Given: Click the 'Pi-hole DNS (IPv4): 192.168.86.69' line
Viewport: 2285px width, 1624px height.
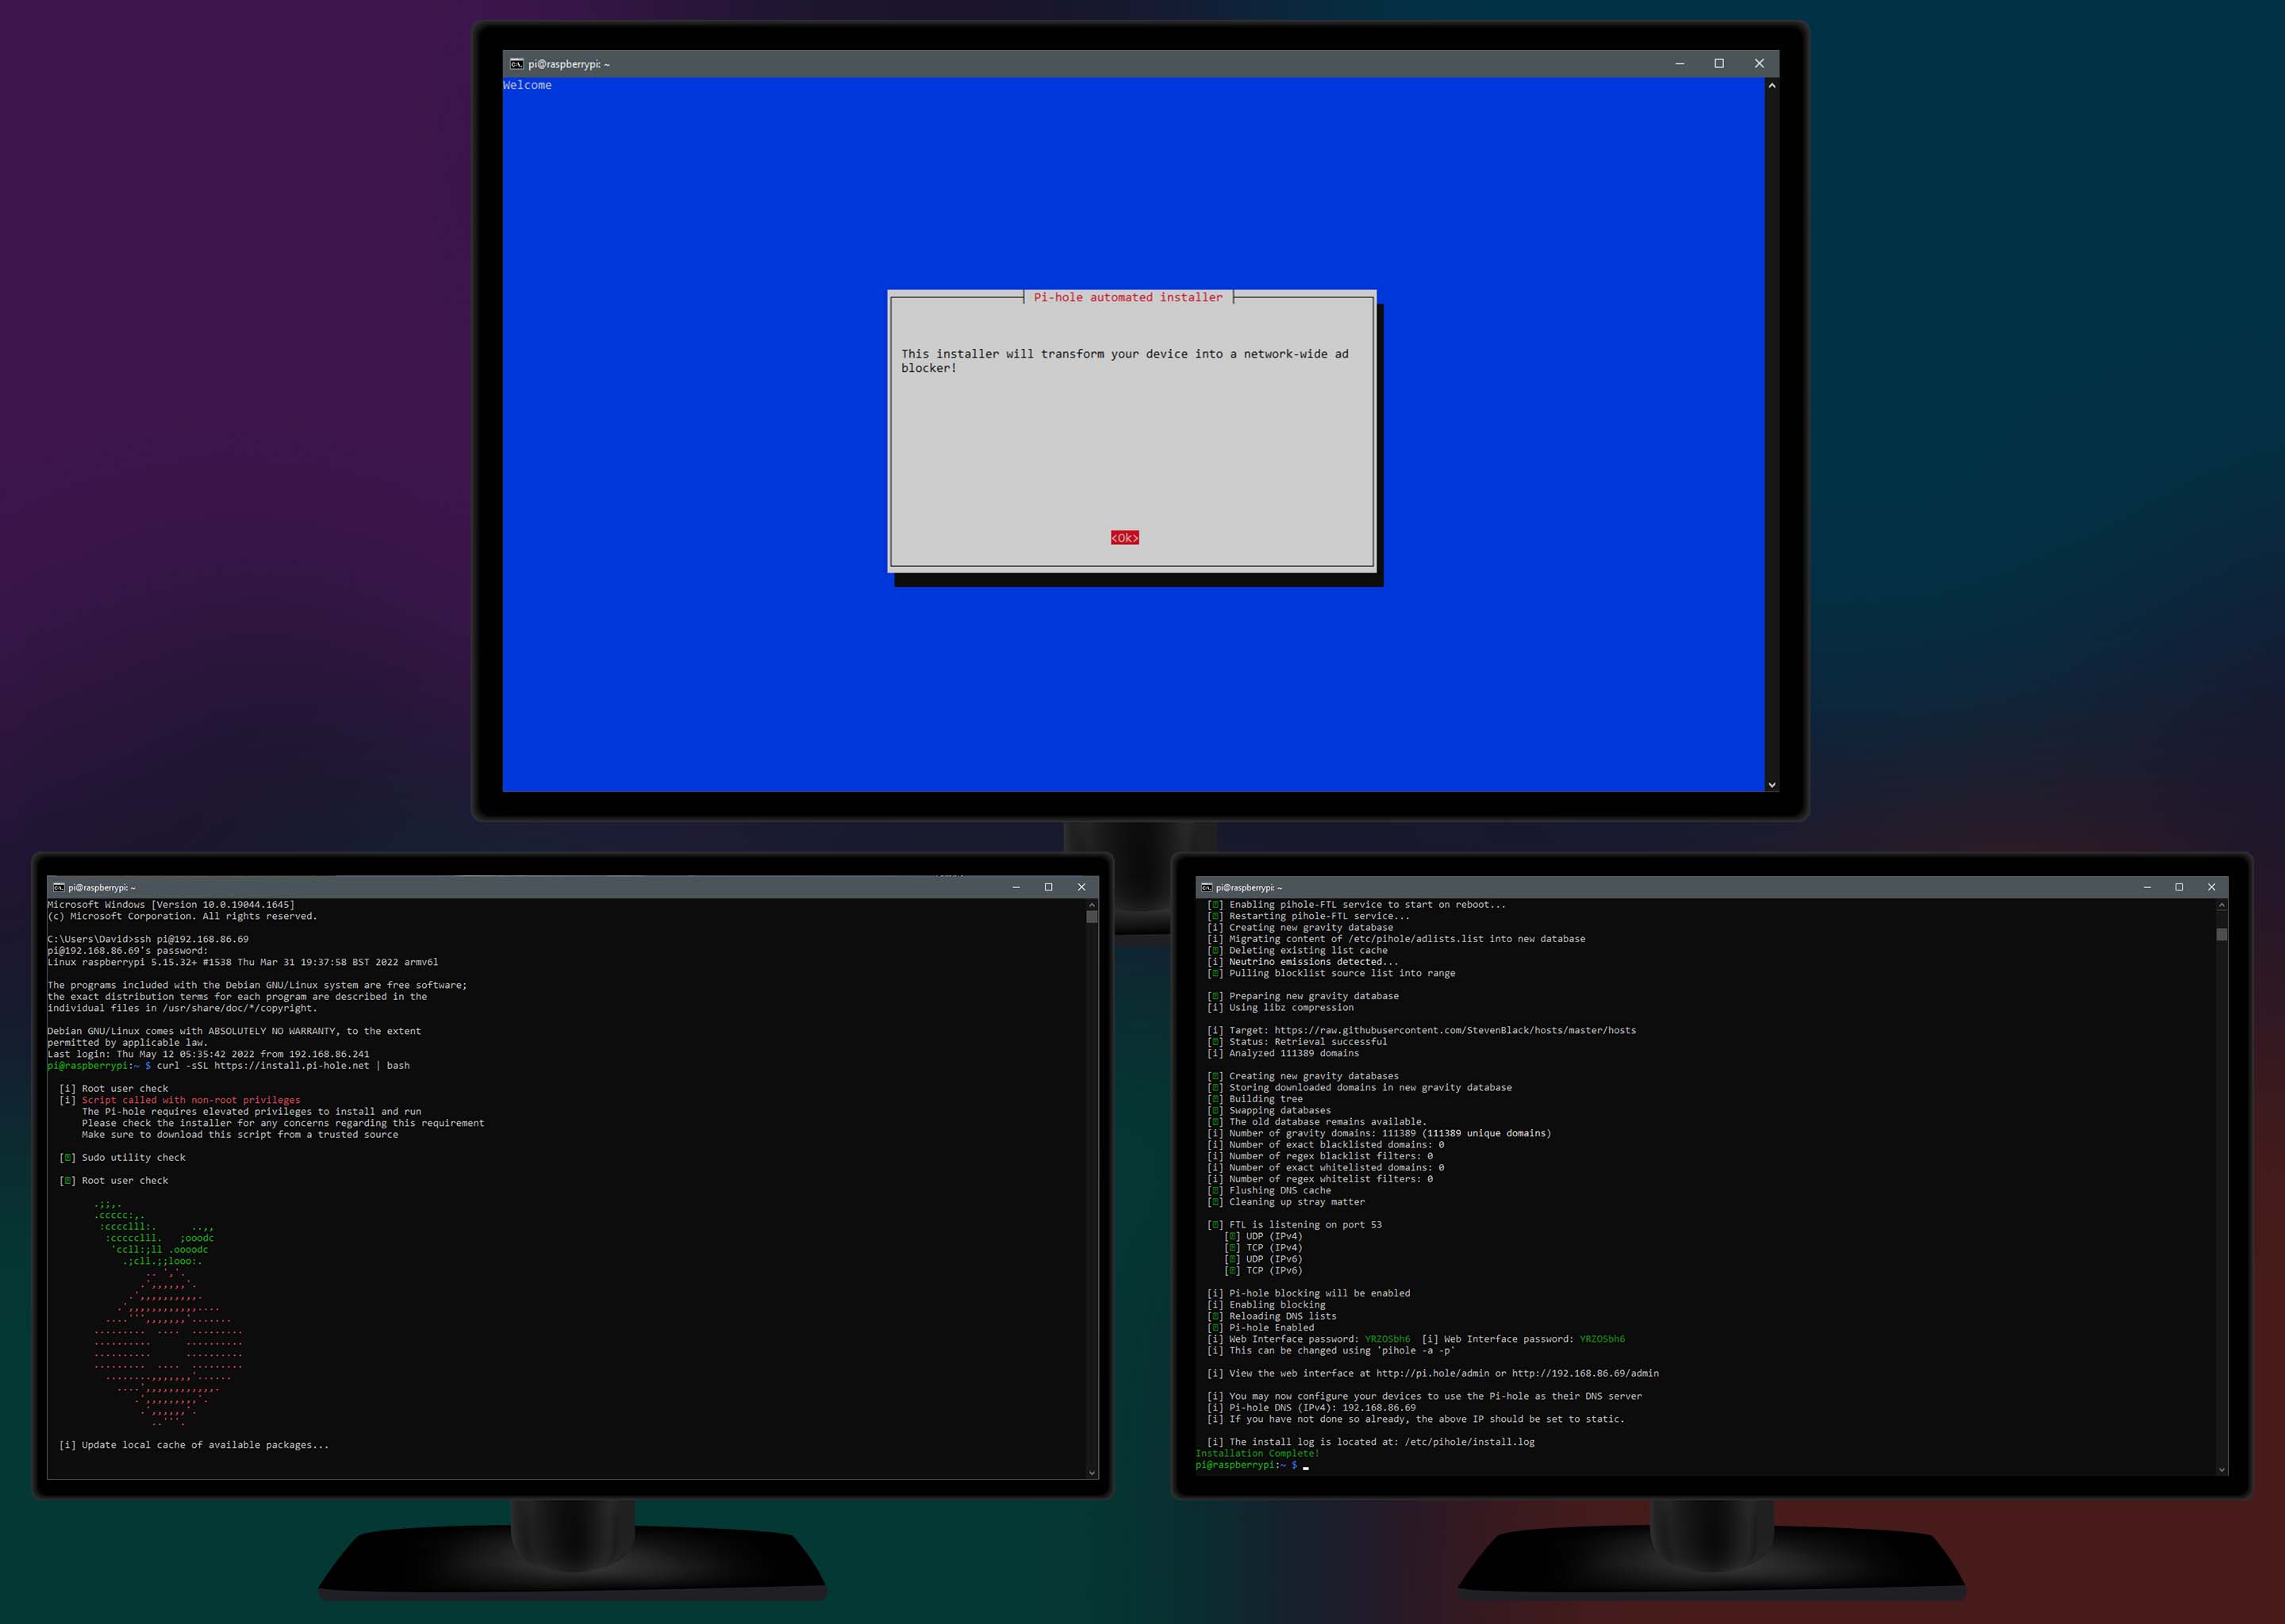Looking at the screenshot, I should 1311,1408.
